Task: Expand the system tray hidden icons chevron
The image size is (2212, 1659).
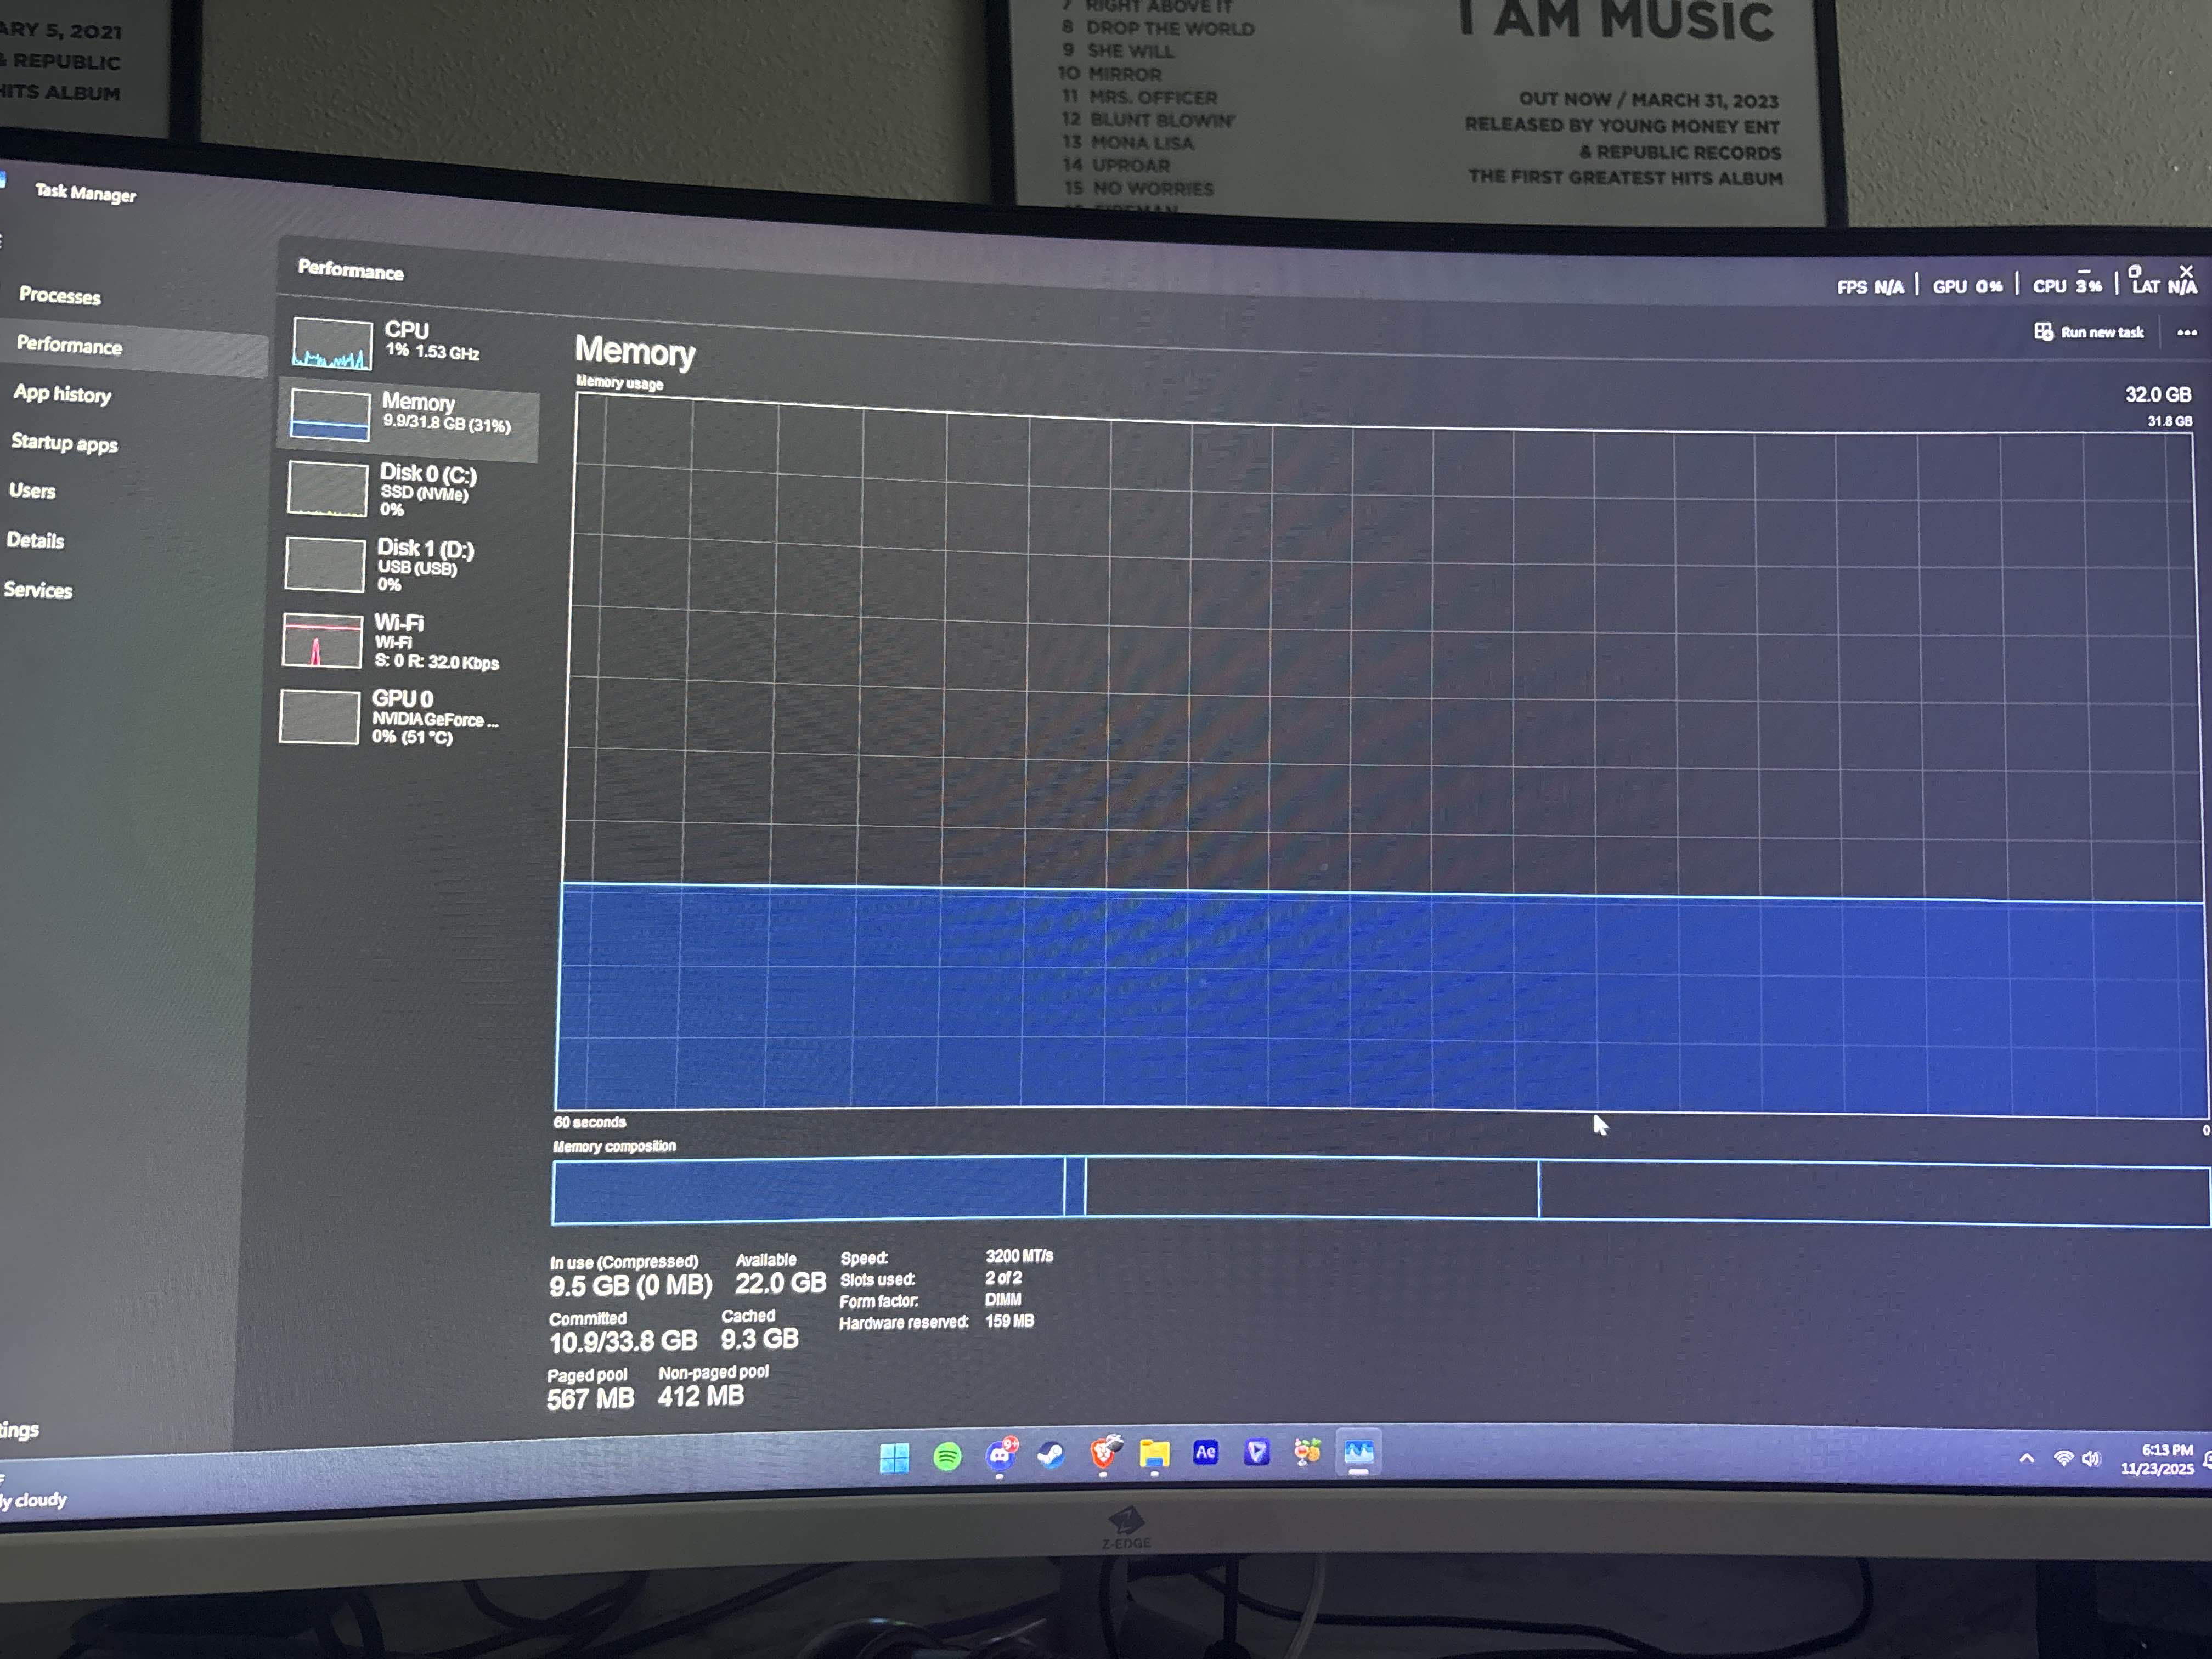Action: 2026,1458
